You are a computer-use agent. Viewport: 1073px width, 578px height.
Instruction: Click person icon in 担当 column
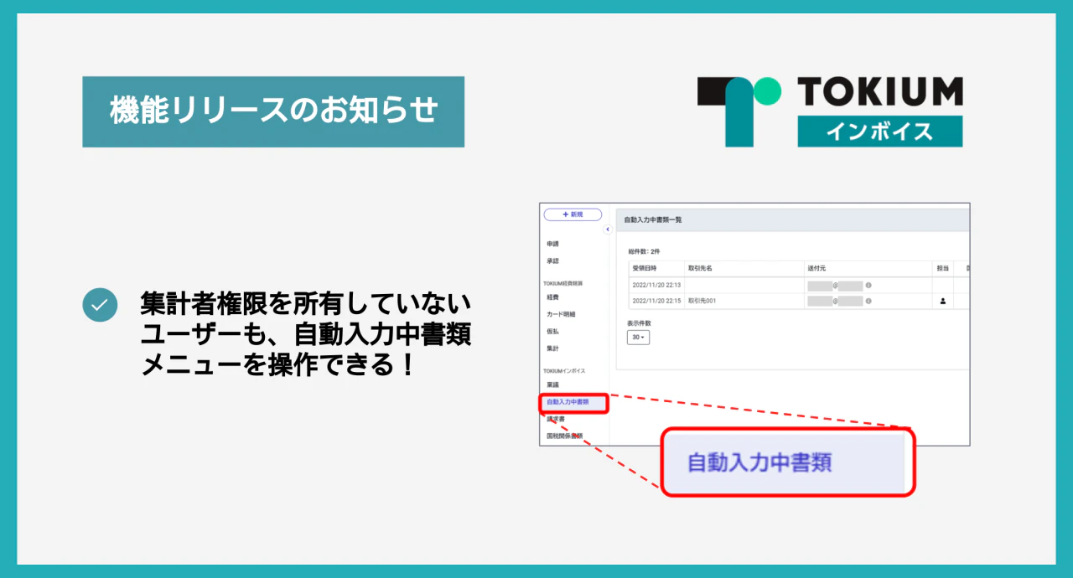tap(942, 301)
